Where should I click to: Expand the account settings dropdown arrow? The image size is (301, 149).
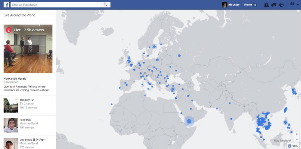point(298,5)
